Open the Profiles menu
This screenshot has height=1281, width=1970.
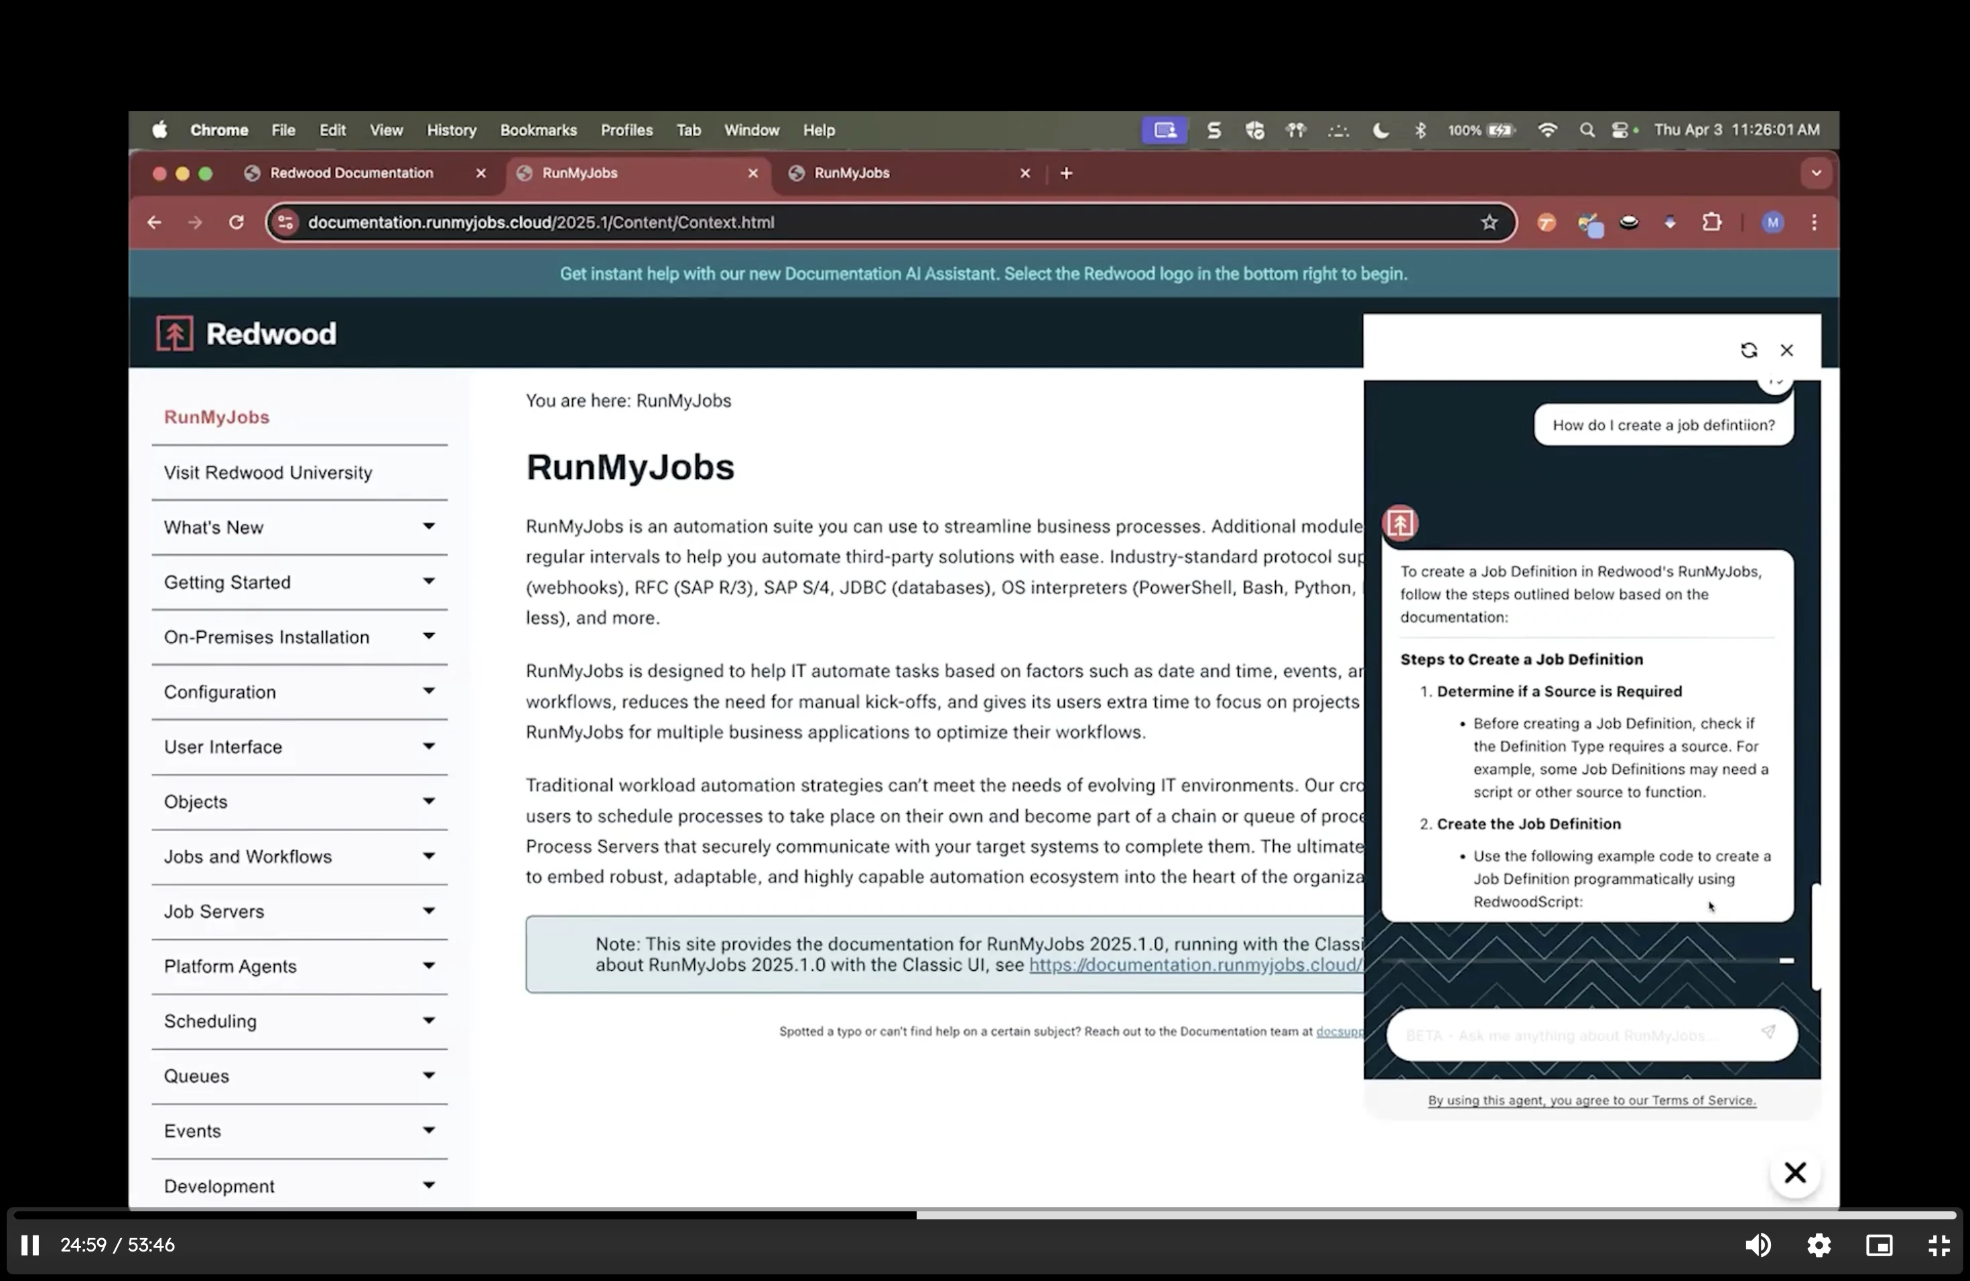click(x=627, y=130)
